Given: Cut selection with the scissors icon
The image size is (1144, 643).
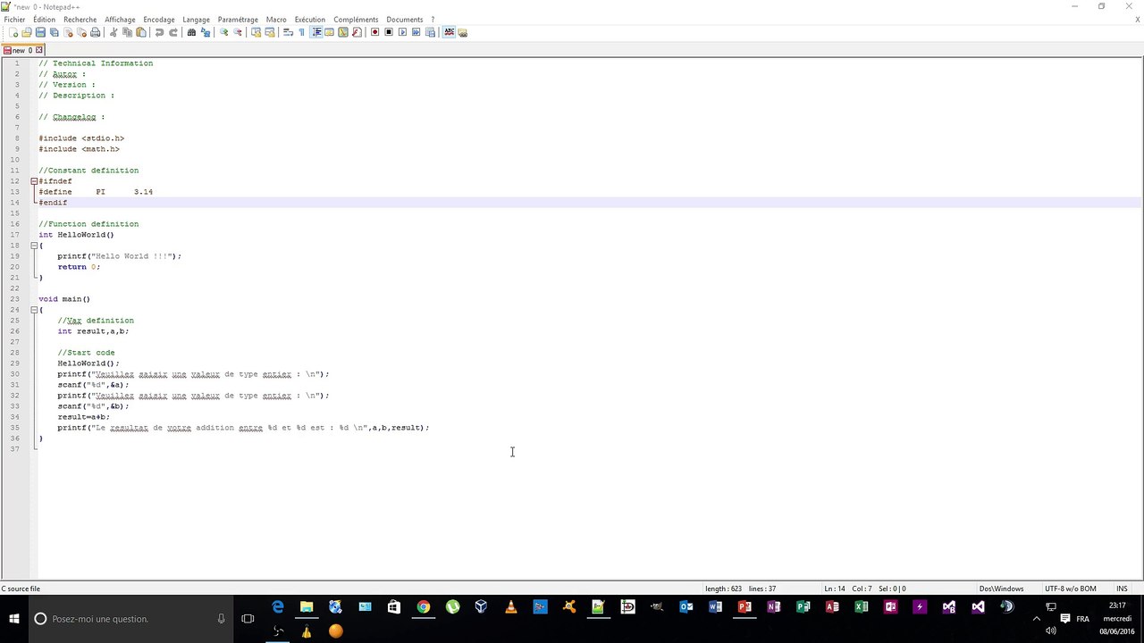Looking at the screenshot, I should (114, 32).
